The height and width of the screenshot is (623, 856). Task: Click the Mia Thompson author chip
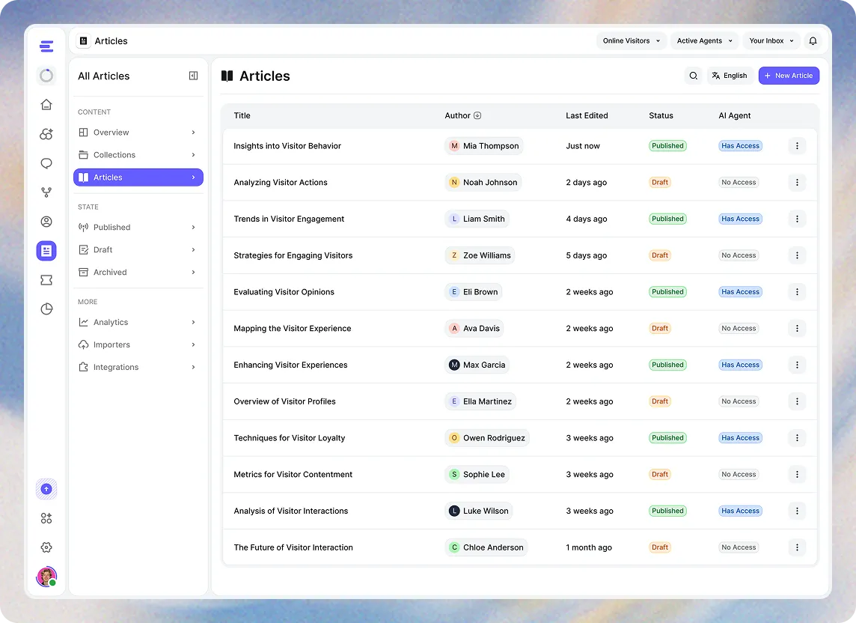click(x=483, y=146)
